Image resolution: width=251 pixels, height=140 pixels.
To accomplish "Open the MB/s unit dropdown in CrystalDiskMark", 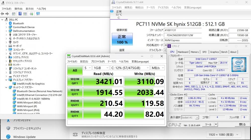I will 158,68.
